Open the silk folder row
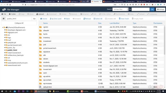 click(x=101, y=55)
